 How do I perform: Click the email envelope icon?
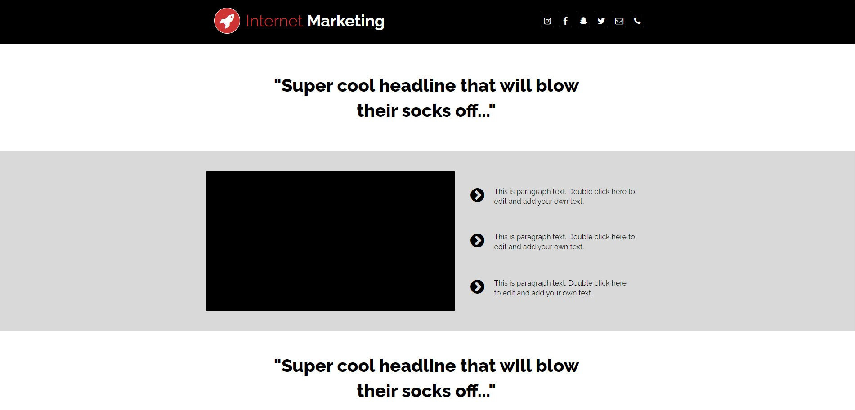(619, 21)
